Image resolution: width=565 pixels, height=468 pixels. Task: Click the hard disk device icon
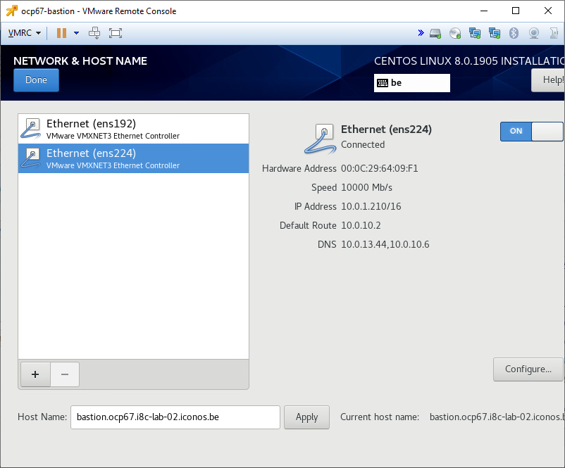435,34
